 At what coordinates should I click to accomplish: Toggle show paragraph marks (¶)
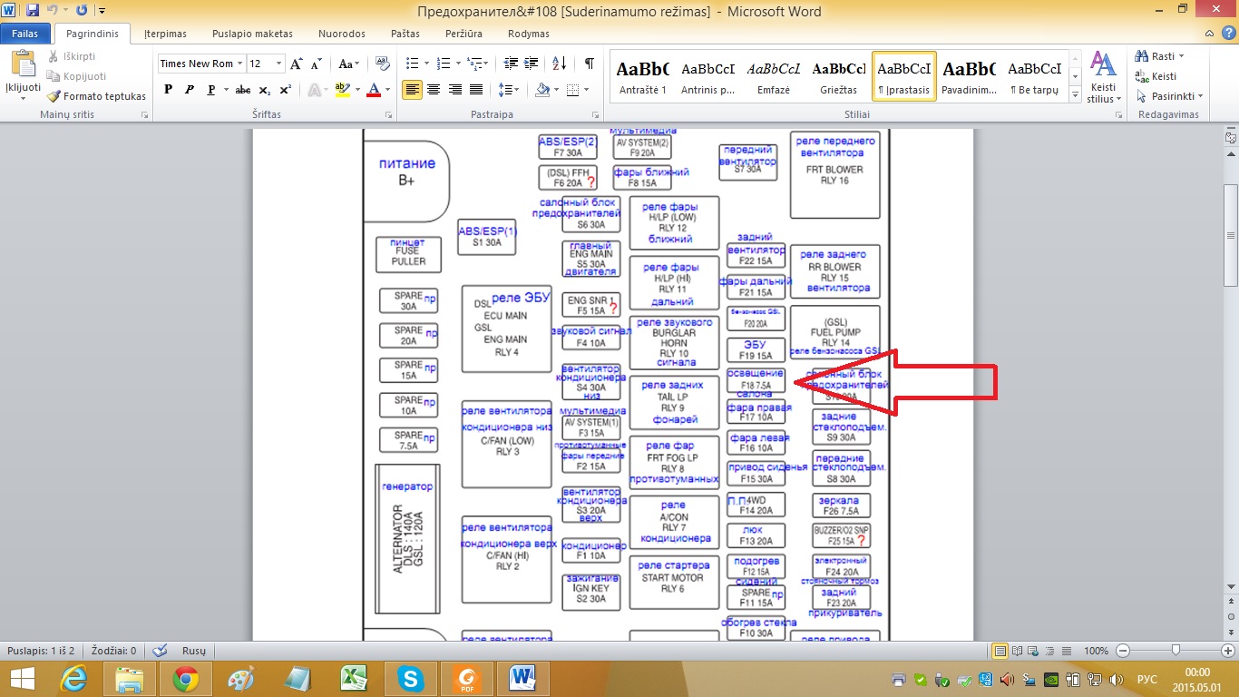589,64
